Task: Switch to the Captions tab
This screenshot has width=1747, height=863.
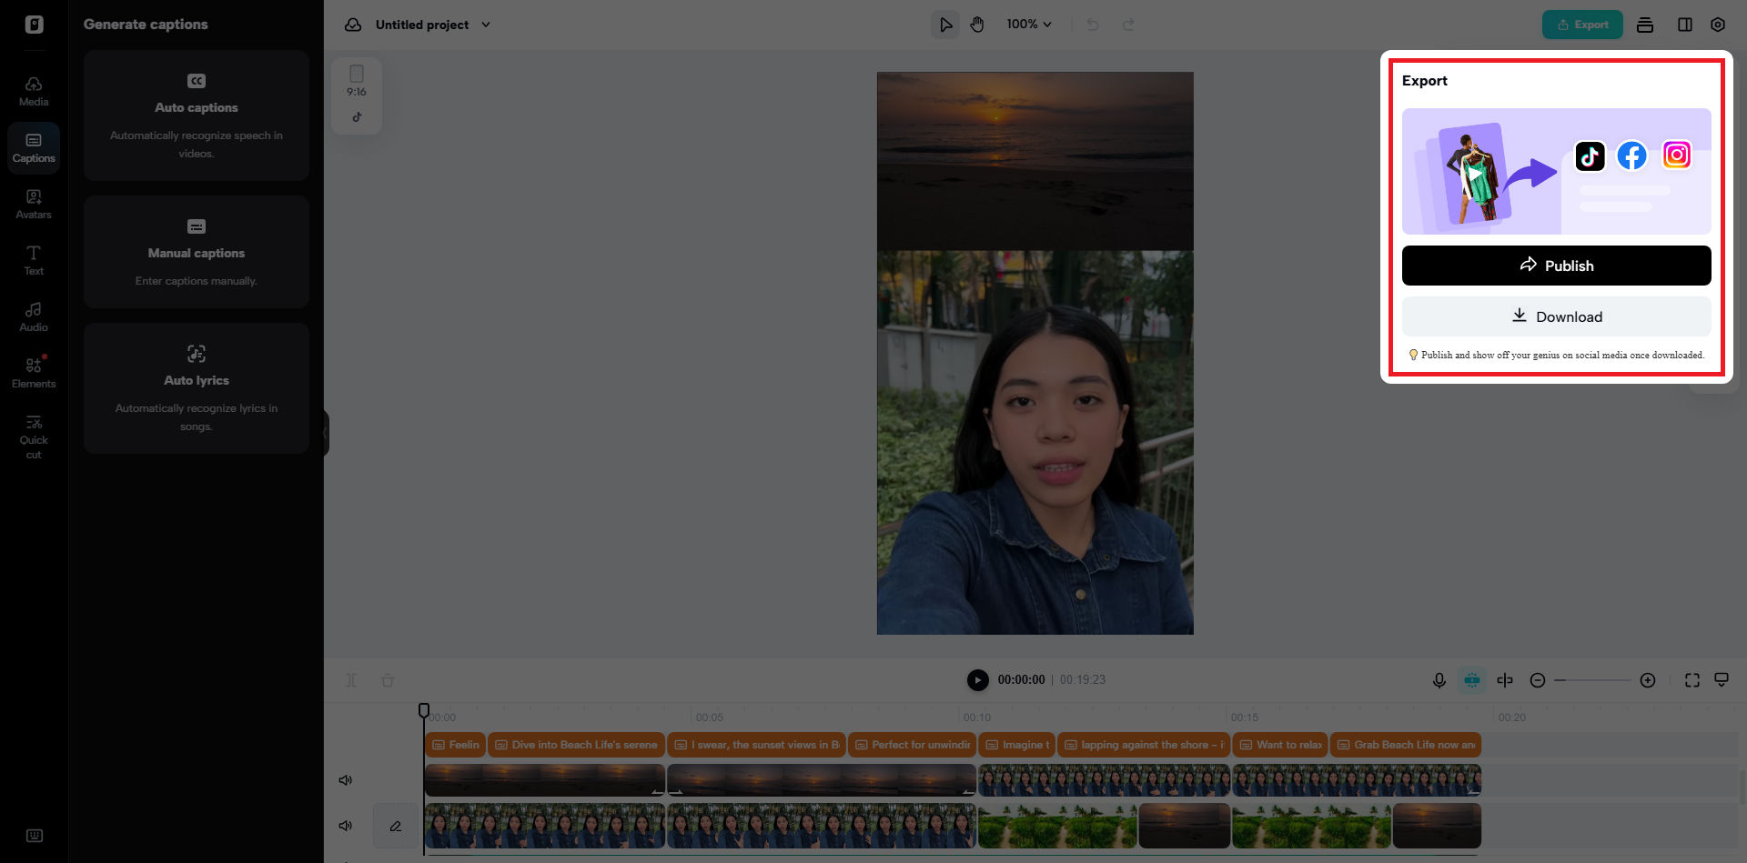Action: pos(33,147)
